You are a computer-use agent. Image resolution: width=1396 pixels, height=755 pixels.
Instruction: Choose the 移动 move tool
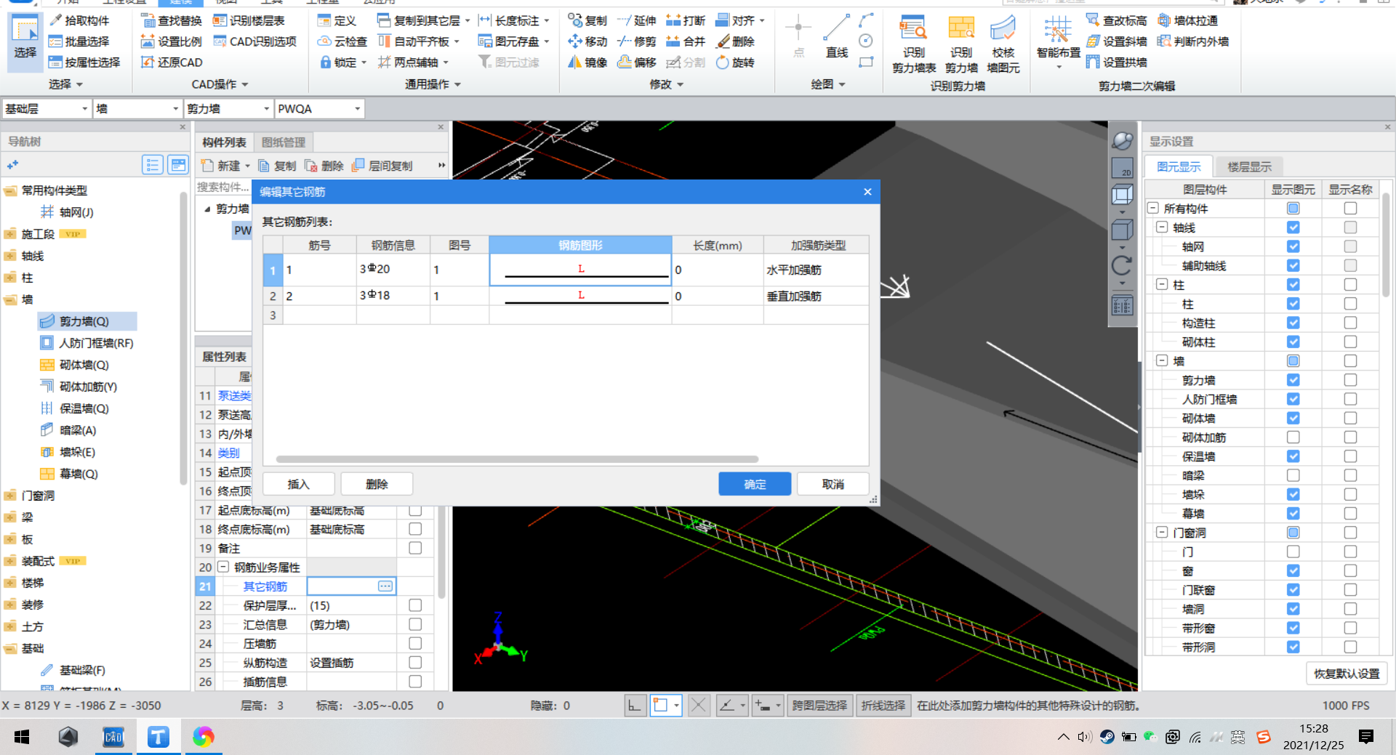click(587, 41)
